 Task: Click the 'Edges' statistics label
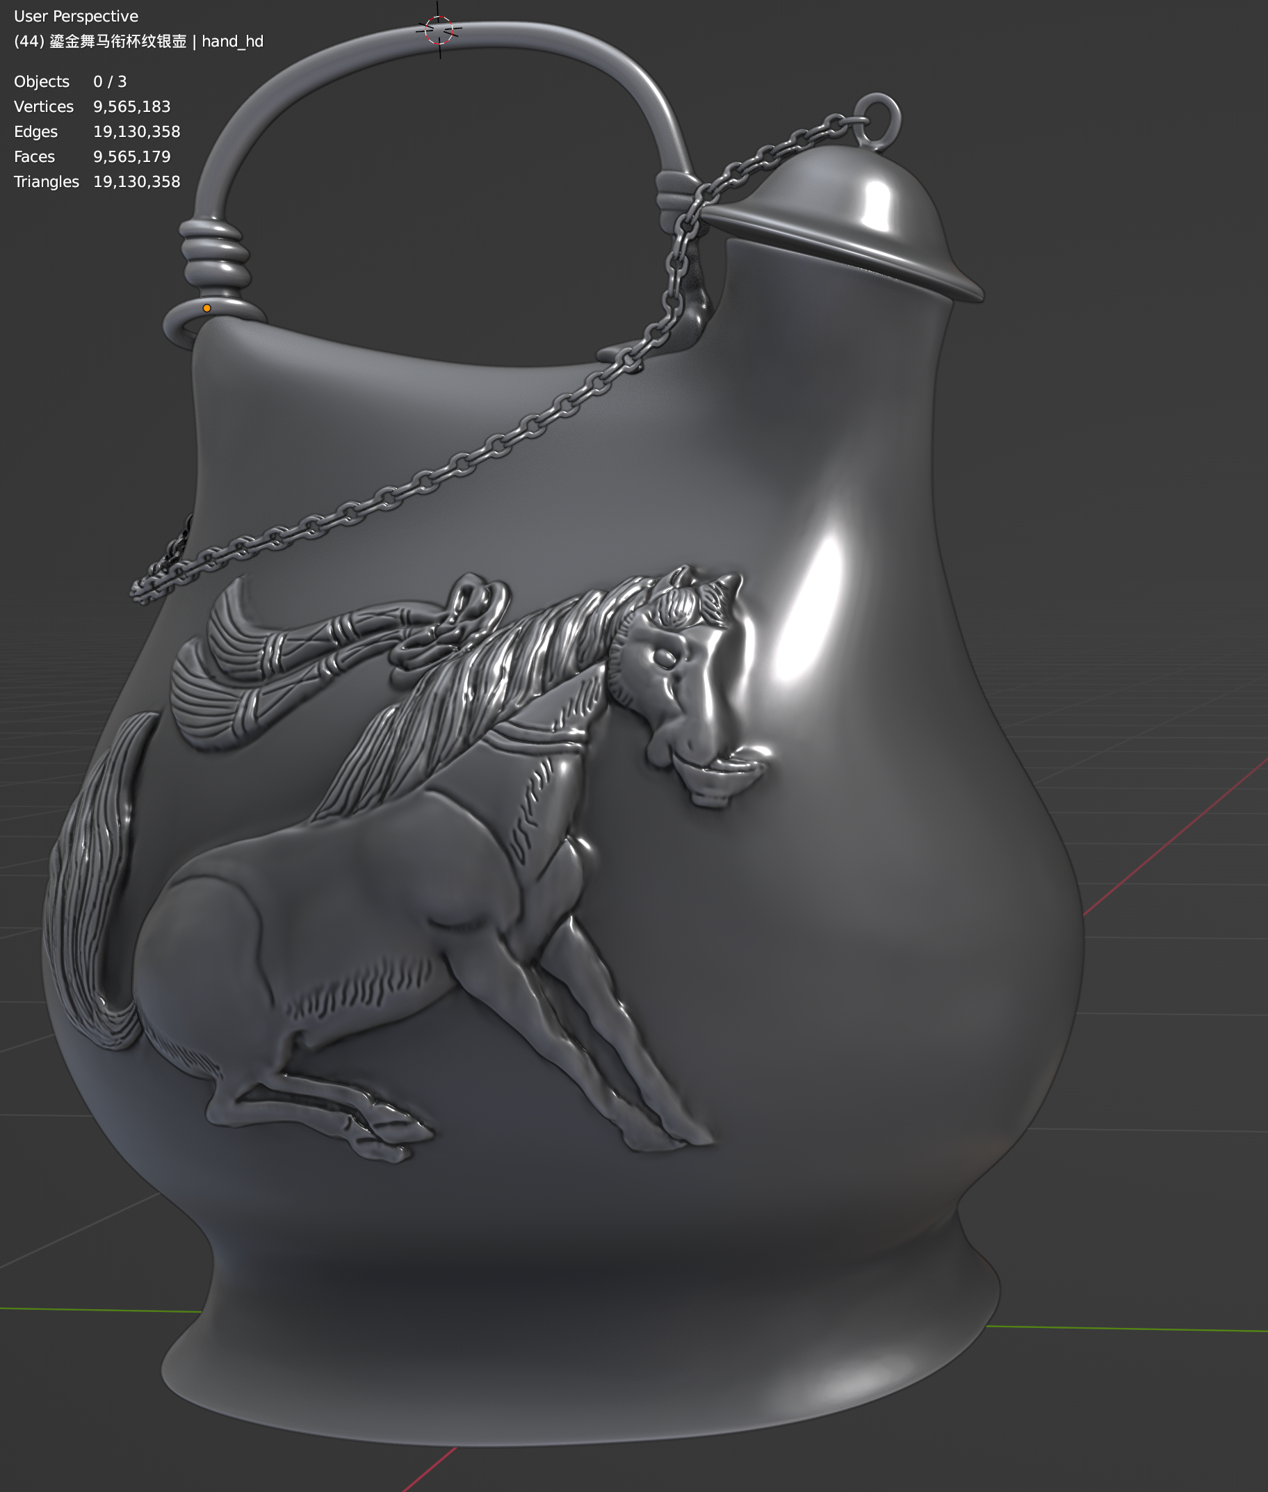[36, 131]
